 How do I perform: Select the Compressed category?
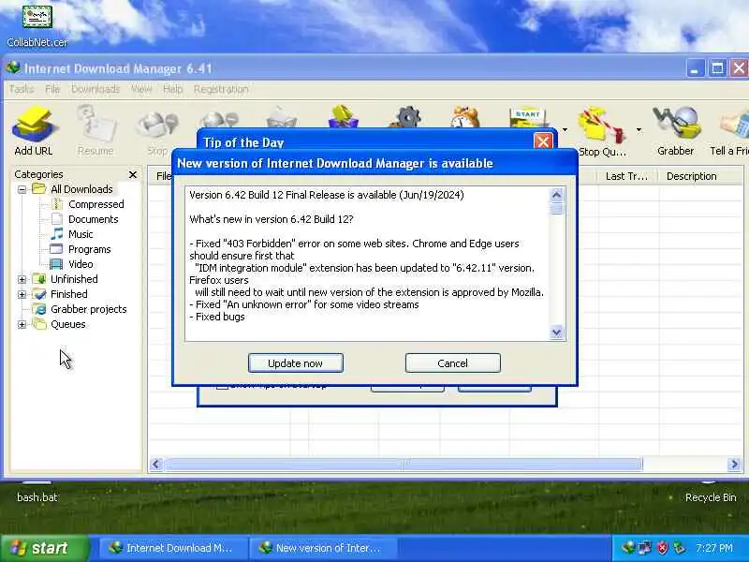click(96, 204)
